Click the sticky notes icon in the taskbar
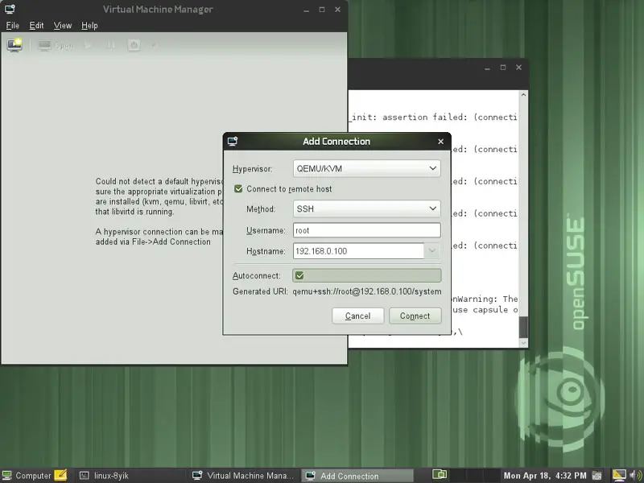The width and height of the screenshot is (644, 483). click(x=60, y=476)
